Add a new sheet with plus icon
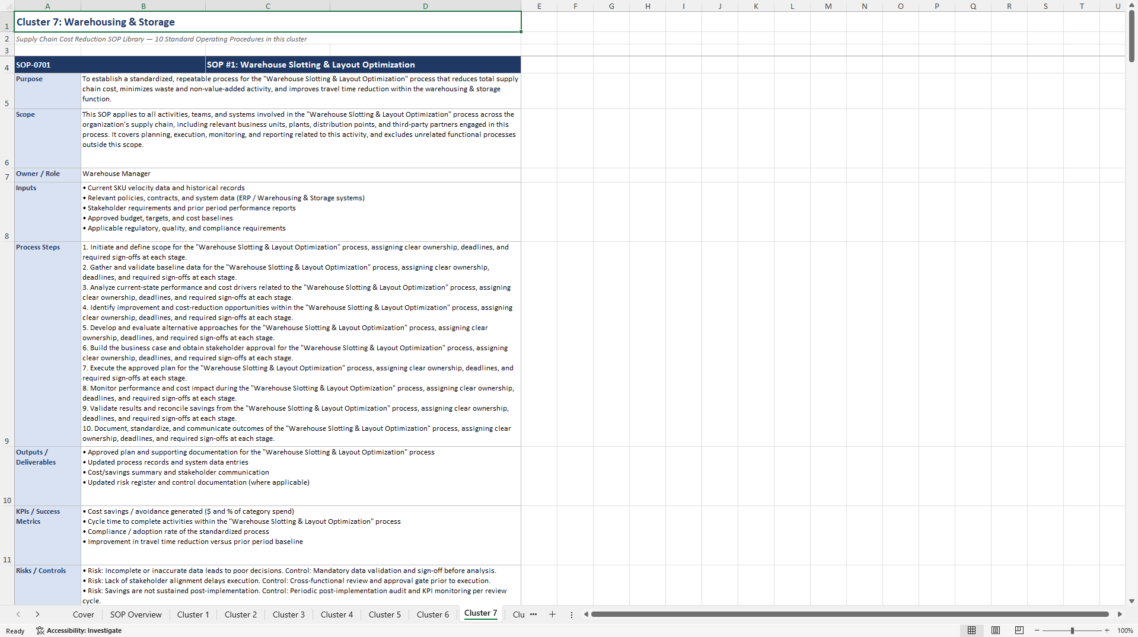This screenshot has width=1138, height=637. pos(552,614)
